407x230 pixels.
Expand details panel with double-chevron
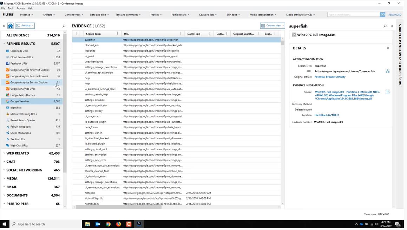(392, 26)
